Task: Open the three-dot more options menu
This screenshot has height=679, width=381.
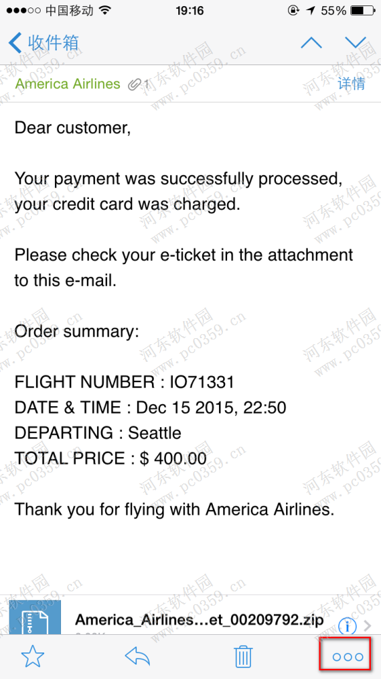Action: [348, 657]
